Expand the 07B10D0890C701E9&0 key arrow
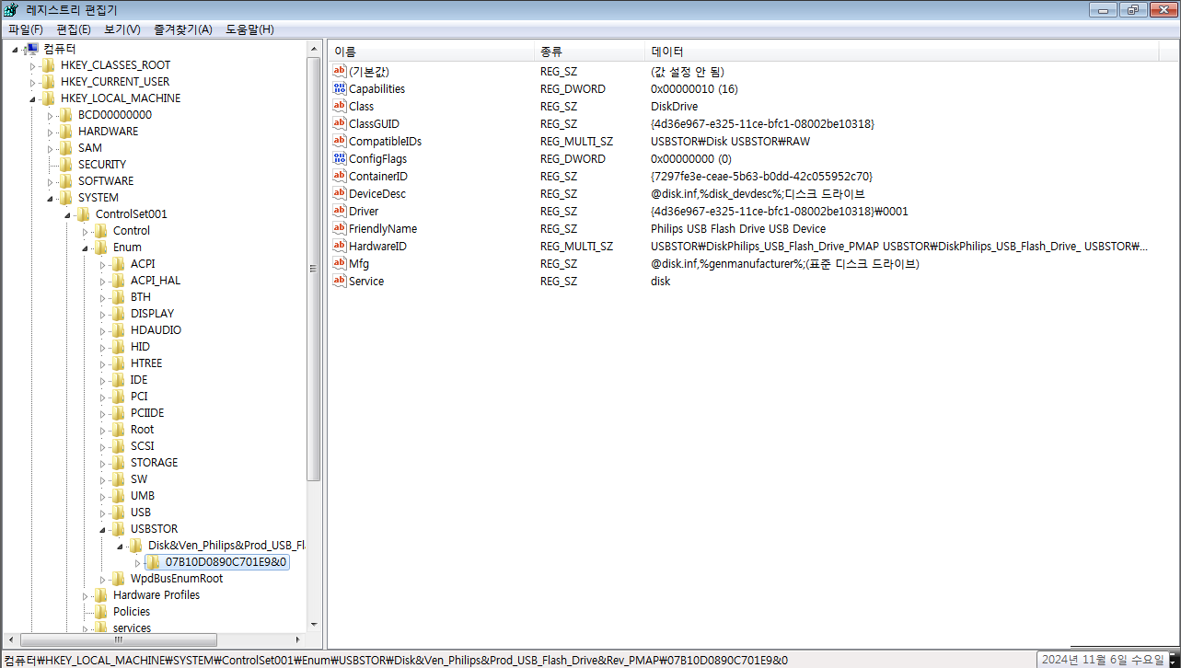The height and width of the screenshot is (668, 1181). pos(138,563)
